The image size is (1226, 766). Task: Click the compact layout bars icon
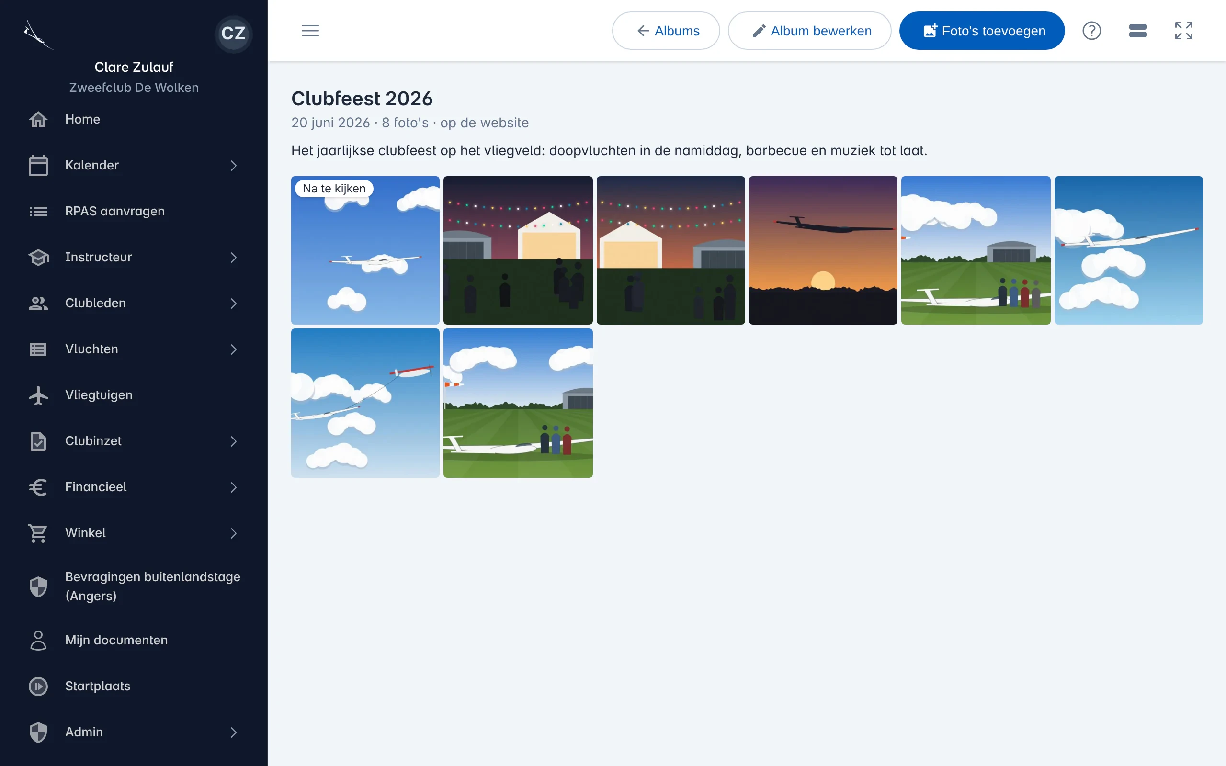(1138, 31)
